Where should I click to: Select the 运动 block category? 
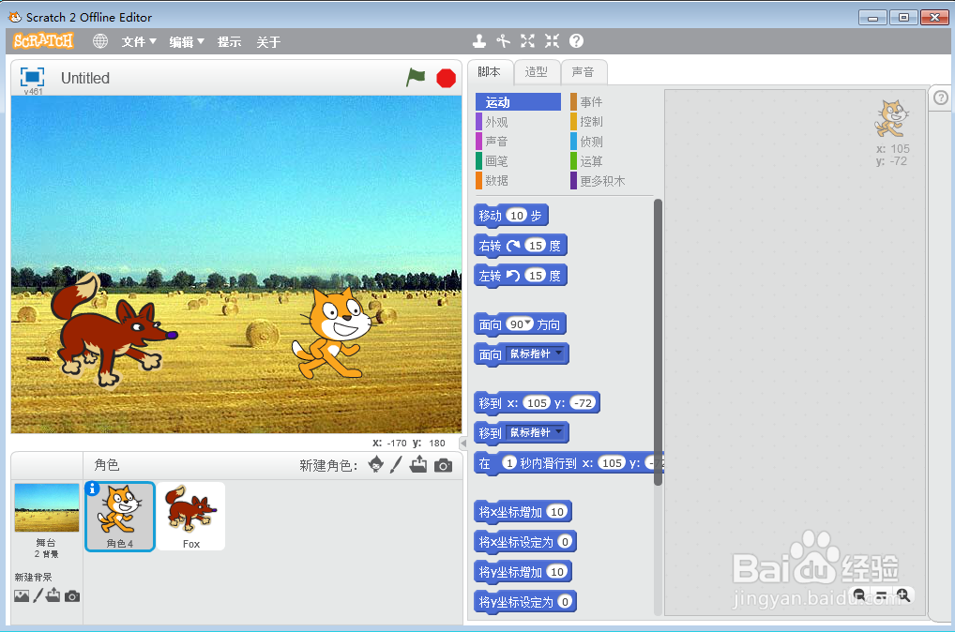click(518, 101)
